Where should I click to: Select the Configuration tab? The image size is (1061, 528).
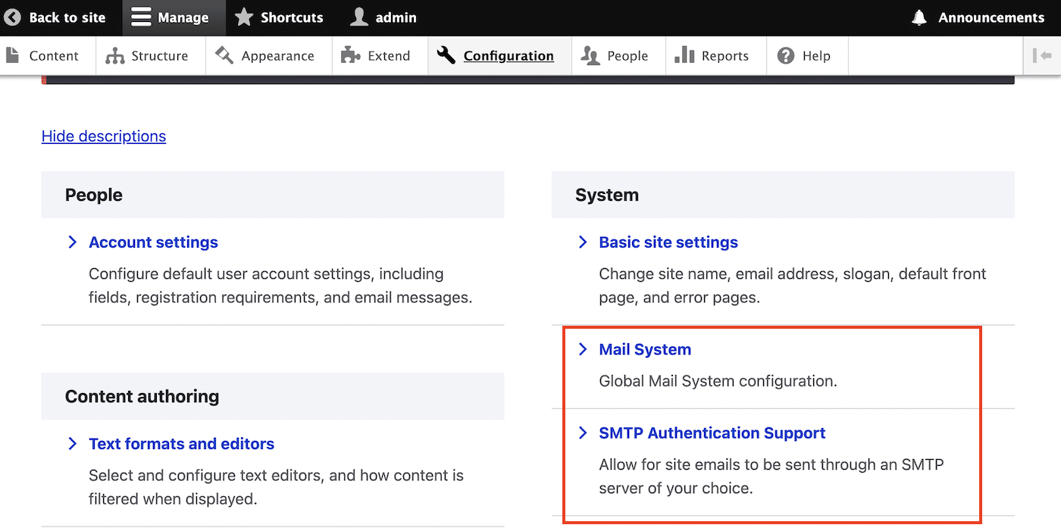click(499, 55)
